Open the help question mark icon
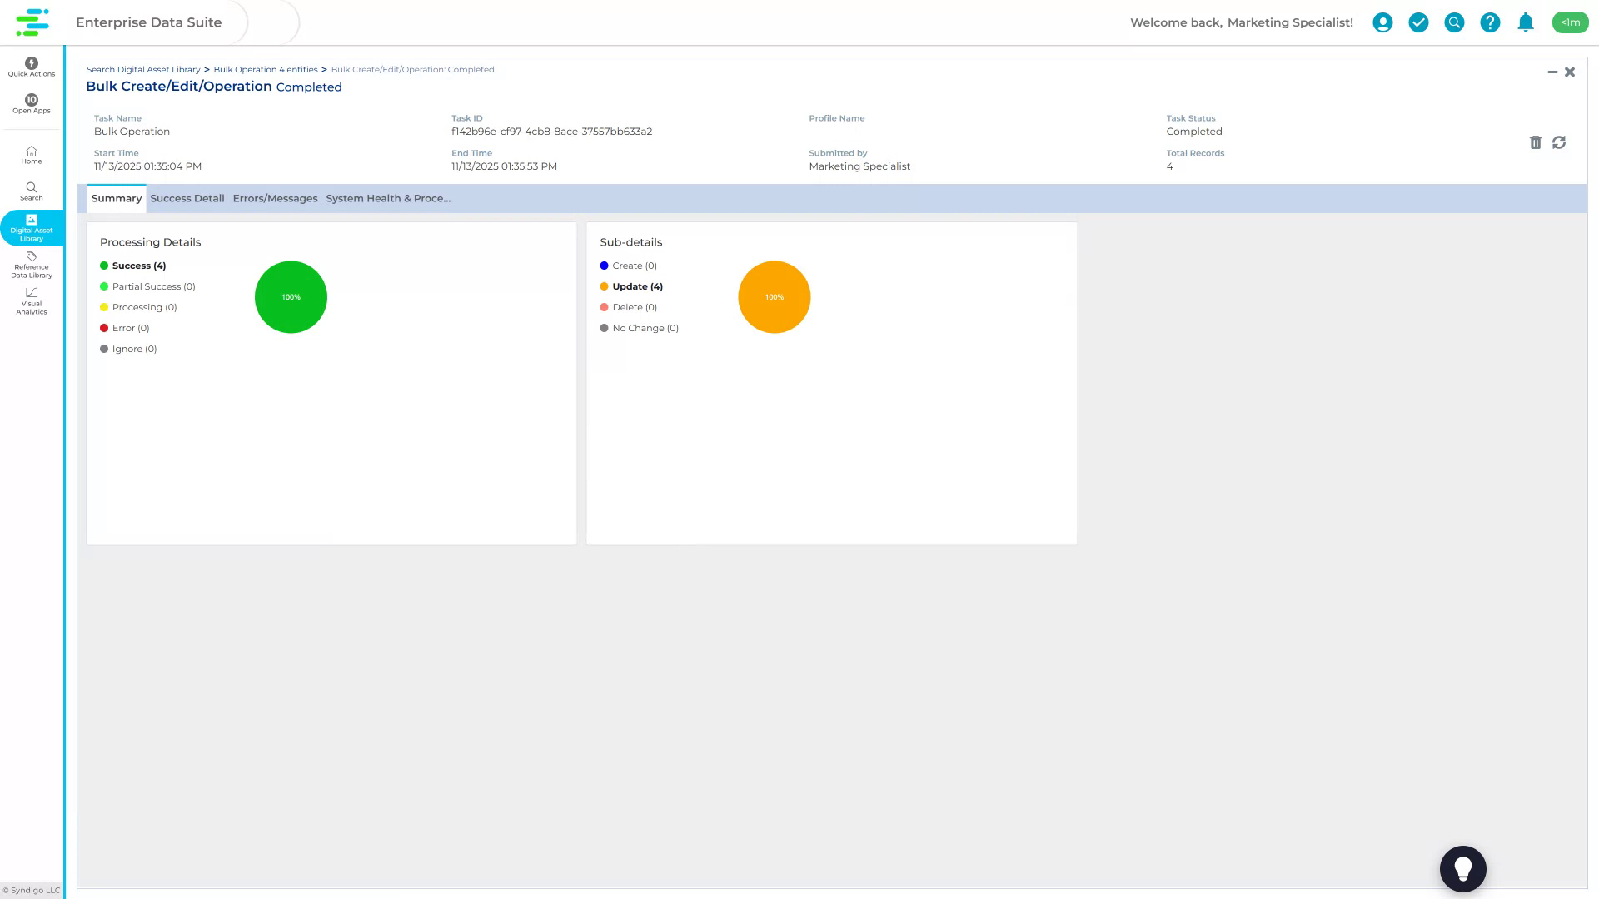Screen dimensions: 1599x899 (x=1490, y=22)
